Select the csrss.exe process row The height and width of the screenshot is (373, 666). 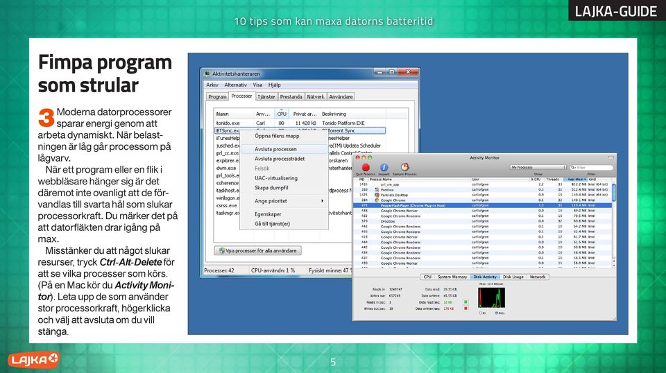(x=226, y=205)
